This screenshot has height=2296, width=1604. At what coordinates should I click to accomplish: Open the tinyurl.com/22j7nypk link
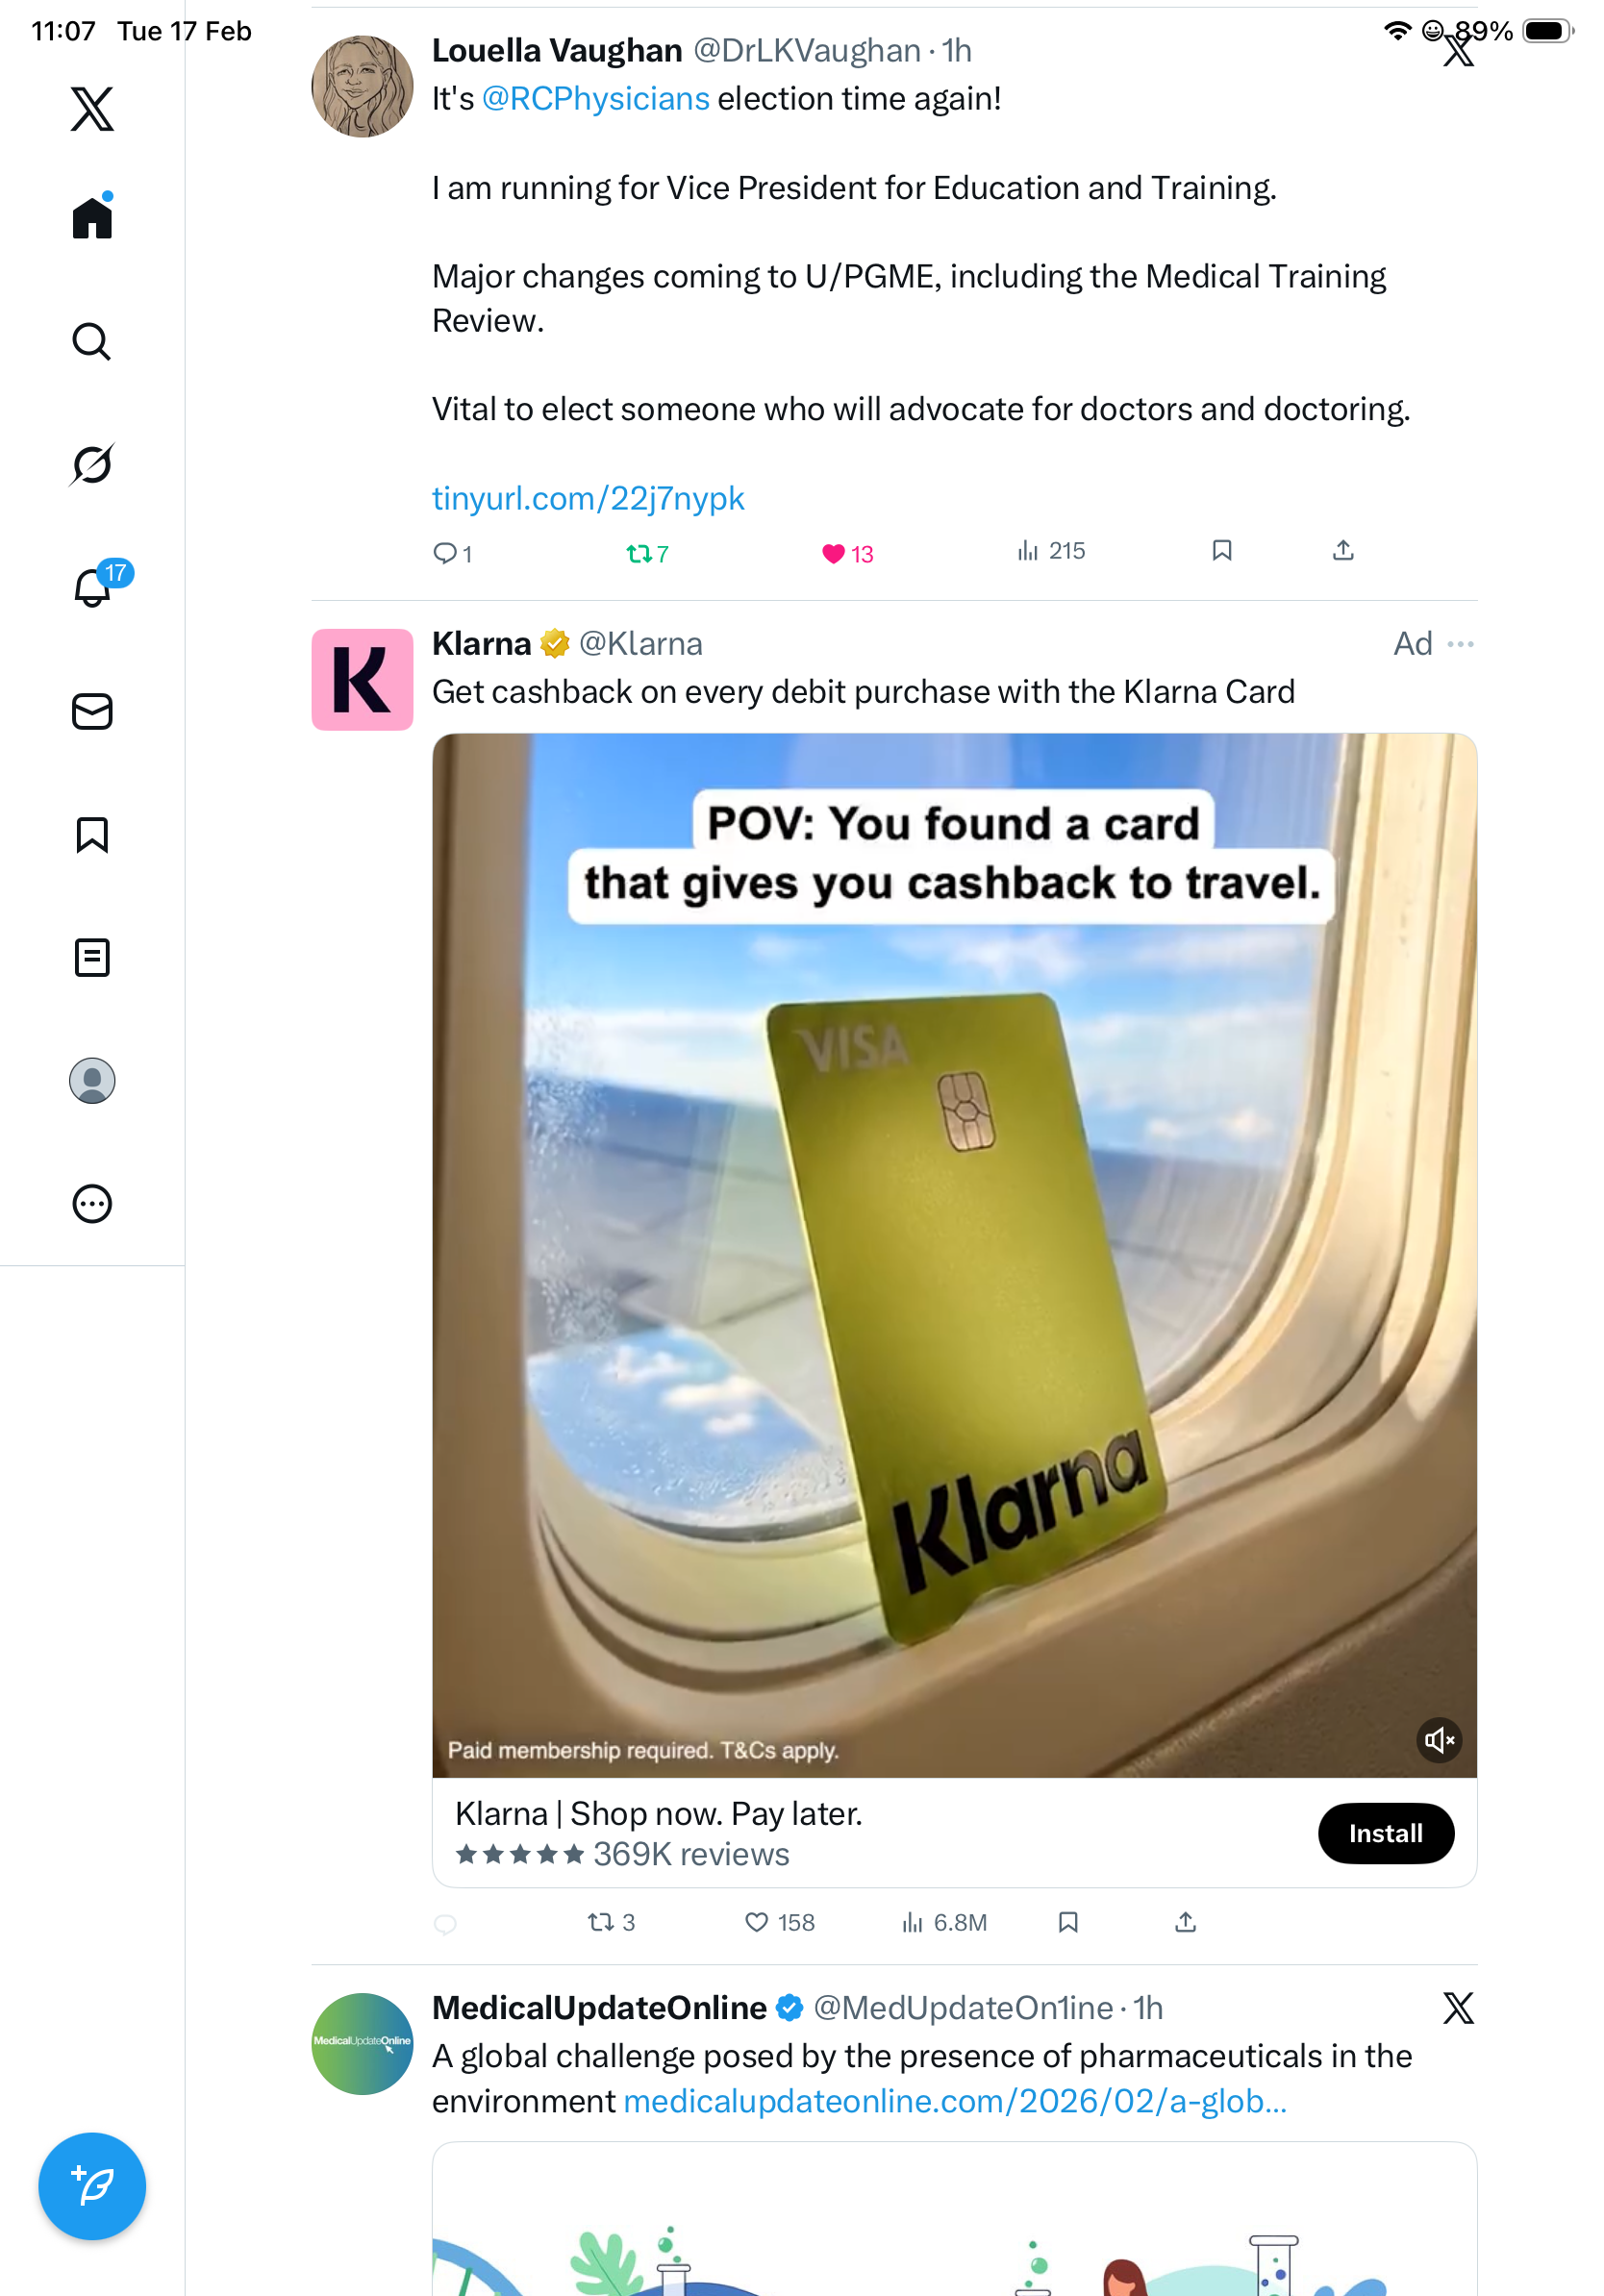click(588, 498)
